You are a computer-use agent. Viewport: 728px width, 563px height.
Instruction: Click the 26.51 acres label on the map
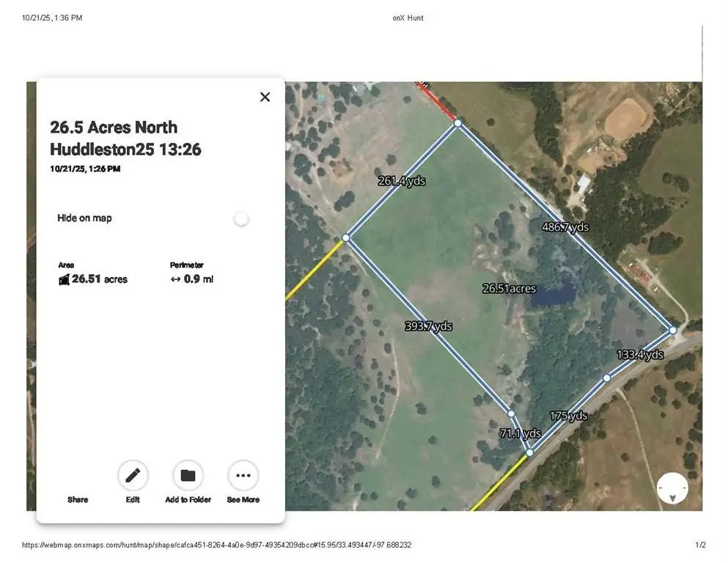coord(509,289)
